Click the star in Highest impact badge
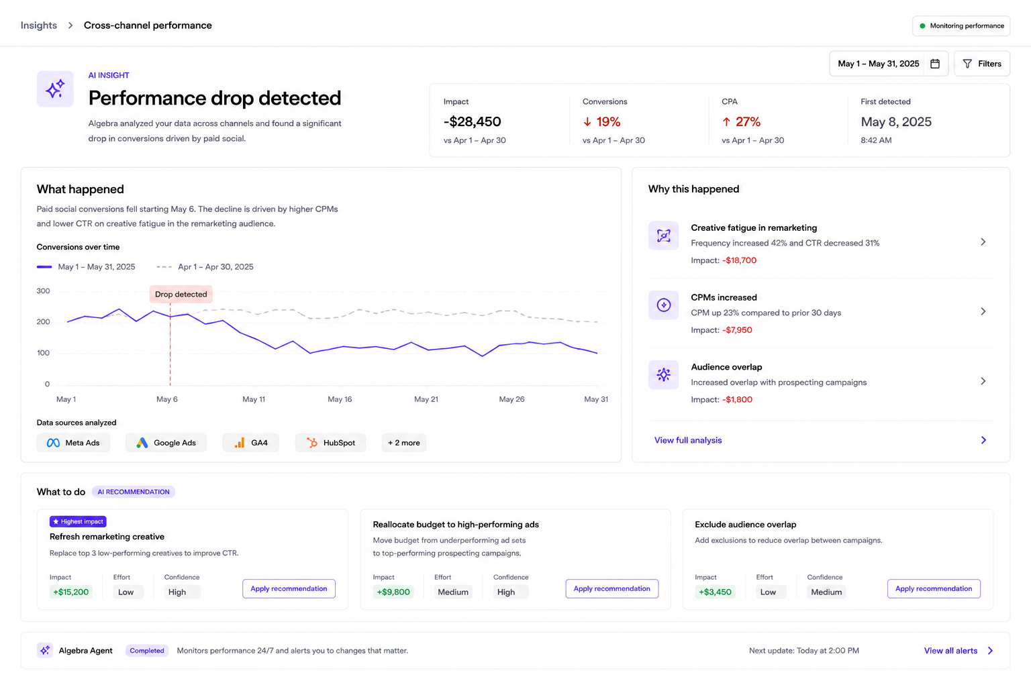 click(56, 521)
